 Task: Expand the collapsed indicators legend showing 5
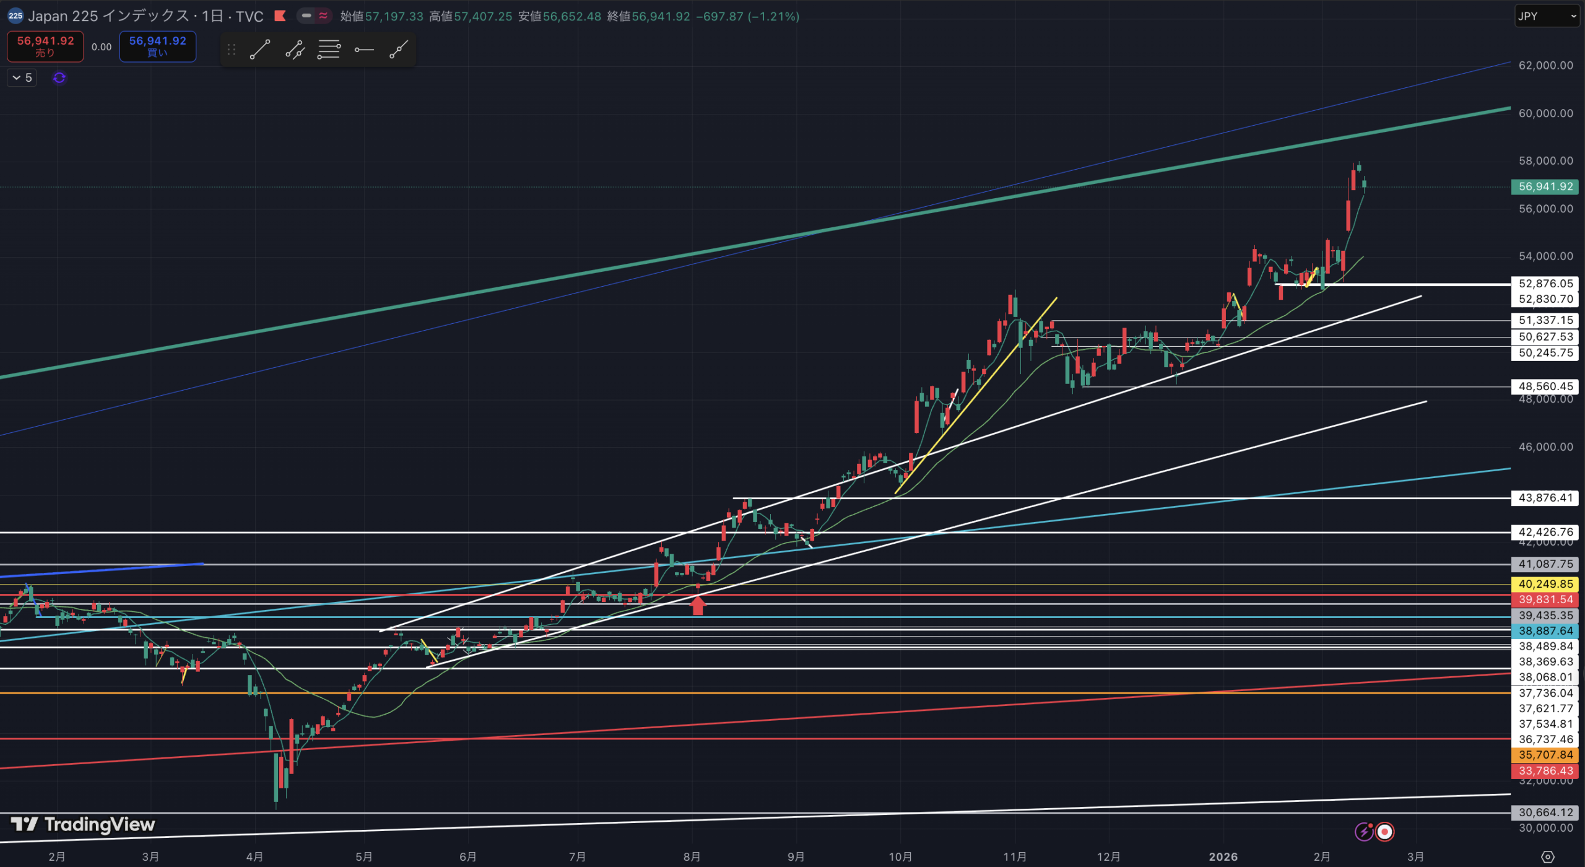(x=22, y=78)
